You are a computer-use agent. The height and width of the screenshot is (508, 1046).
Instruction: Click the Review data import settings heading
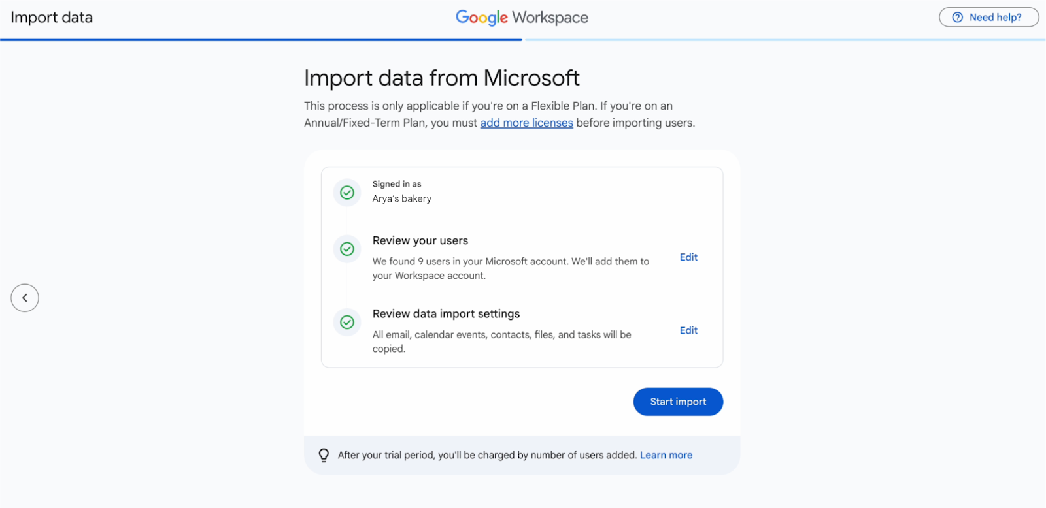pos(447,314)
